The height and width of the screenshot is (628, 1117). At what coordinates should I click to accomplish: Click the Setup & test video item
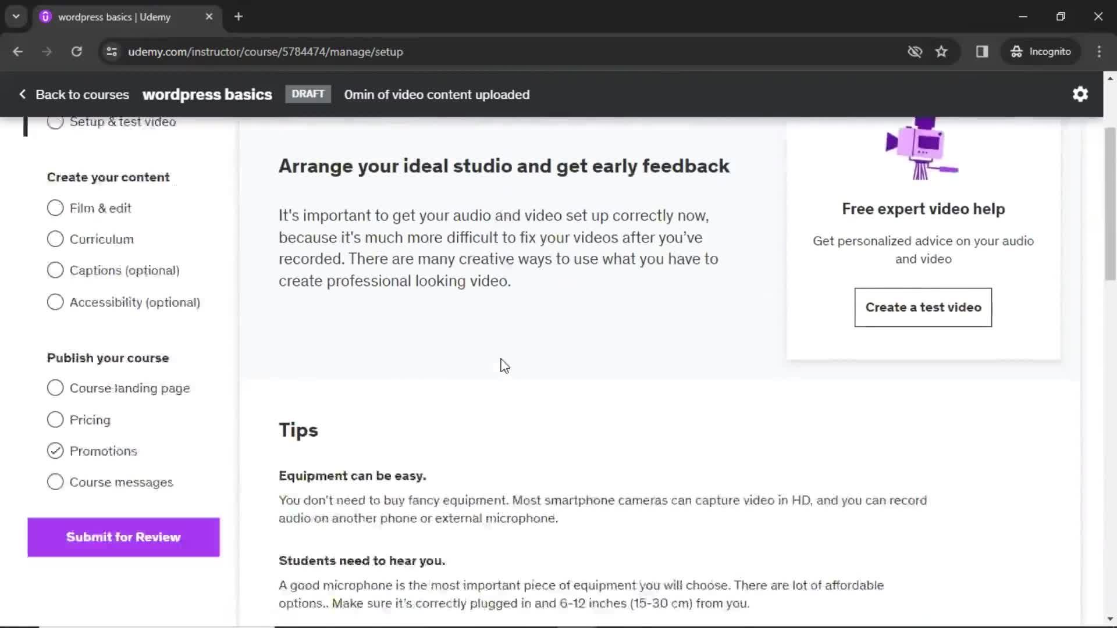click(123, 122)
